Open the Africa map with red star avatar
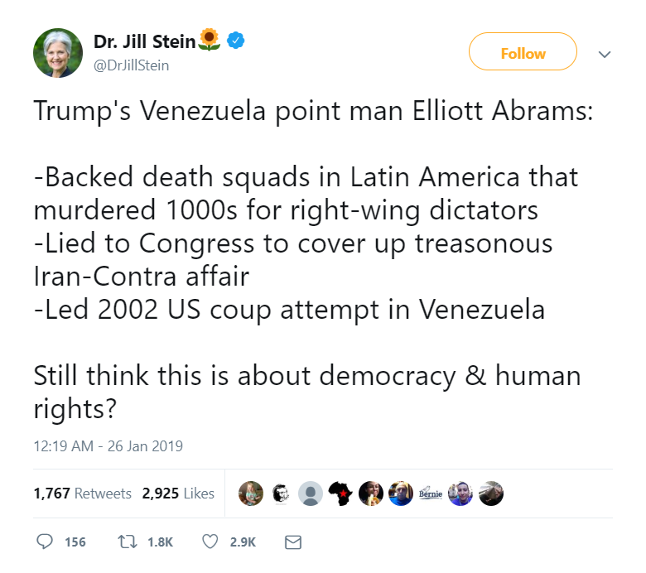 tap(340, 494)
